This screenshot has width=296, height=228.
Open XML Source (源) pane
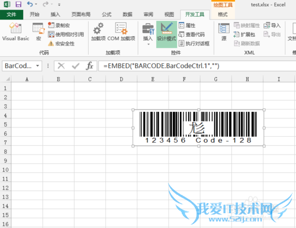(224, 31)
